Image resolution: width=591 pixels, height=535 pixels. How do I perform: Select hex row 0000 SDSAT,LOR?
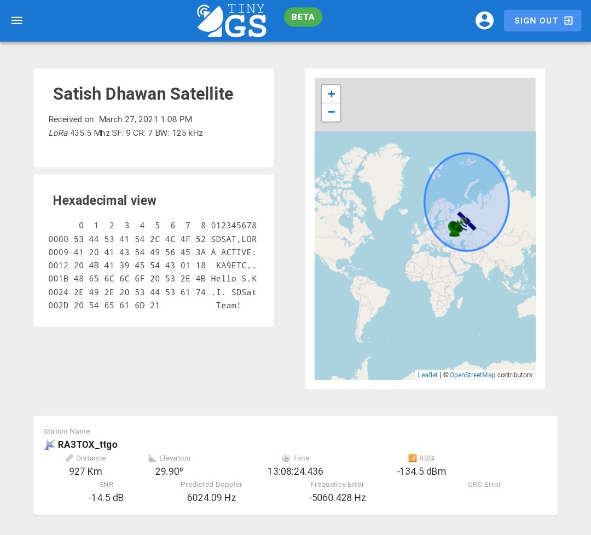coord(152,239)
